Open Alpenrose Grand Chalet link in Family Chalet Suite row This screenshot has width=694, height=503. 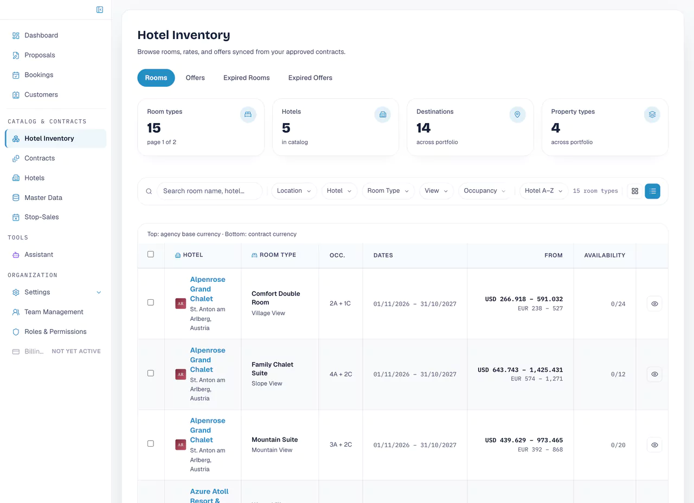tap(208, 360)
